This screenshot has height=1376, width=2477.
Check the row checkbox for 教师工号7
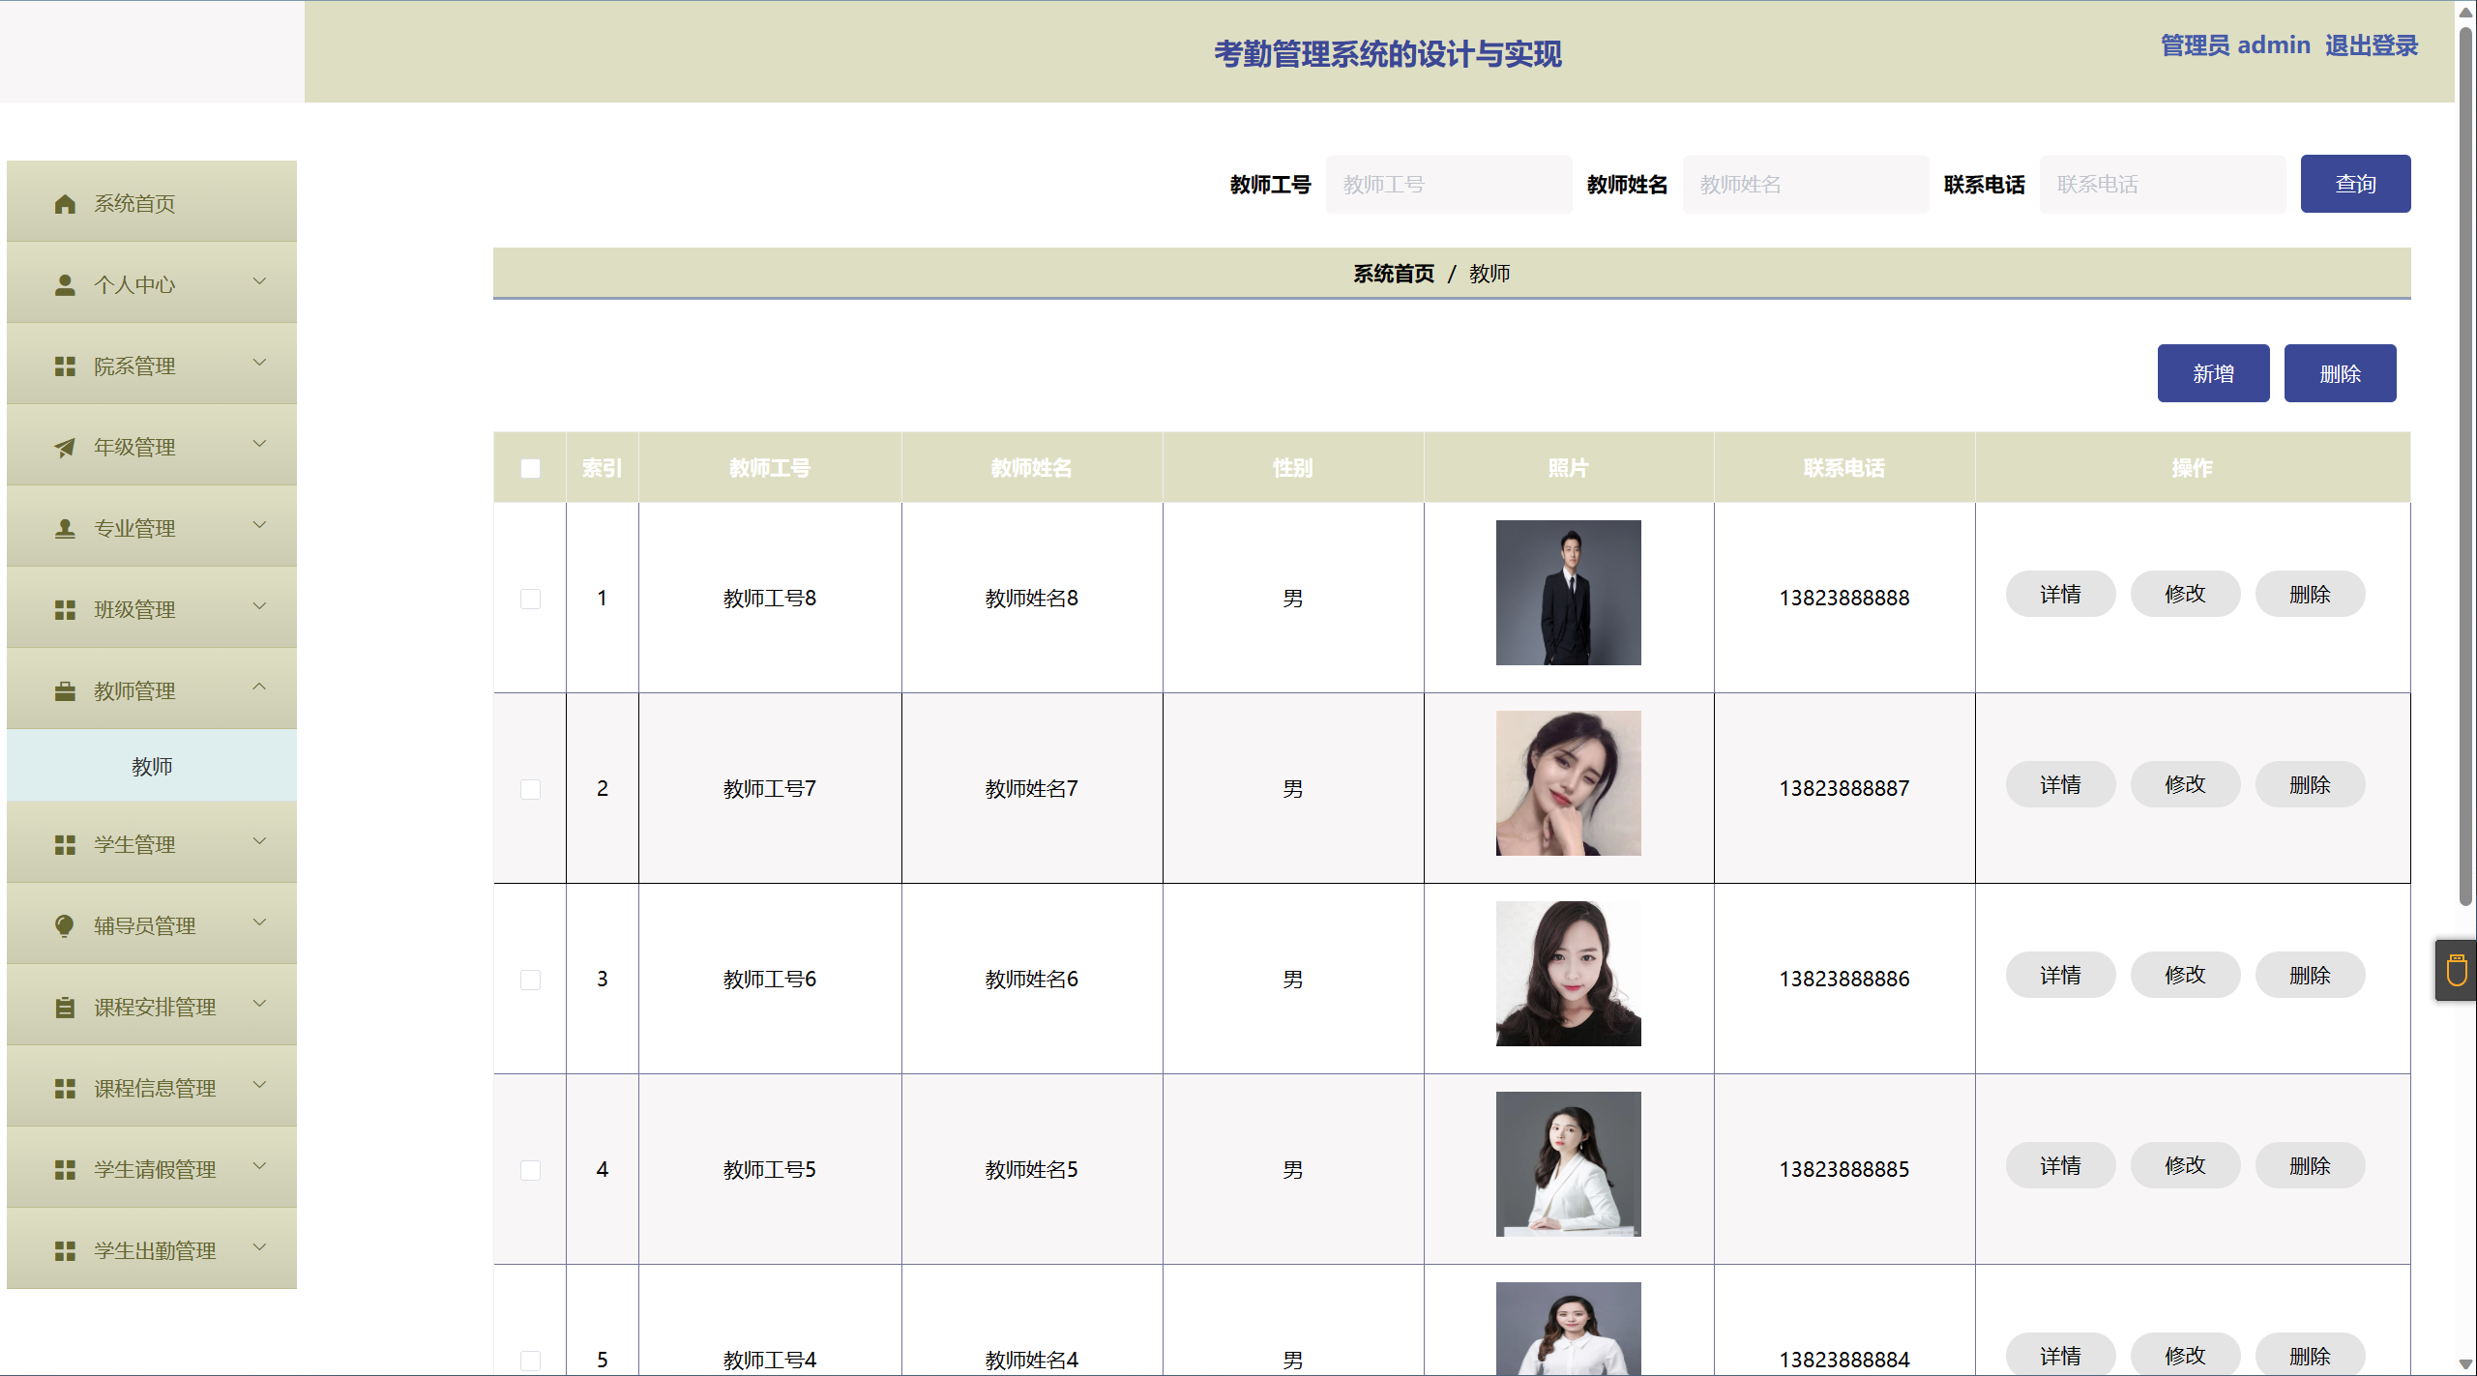pyautogui.click(x=530, y=789)
